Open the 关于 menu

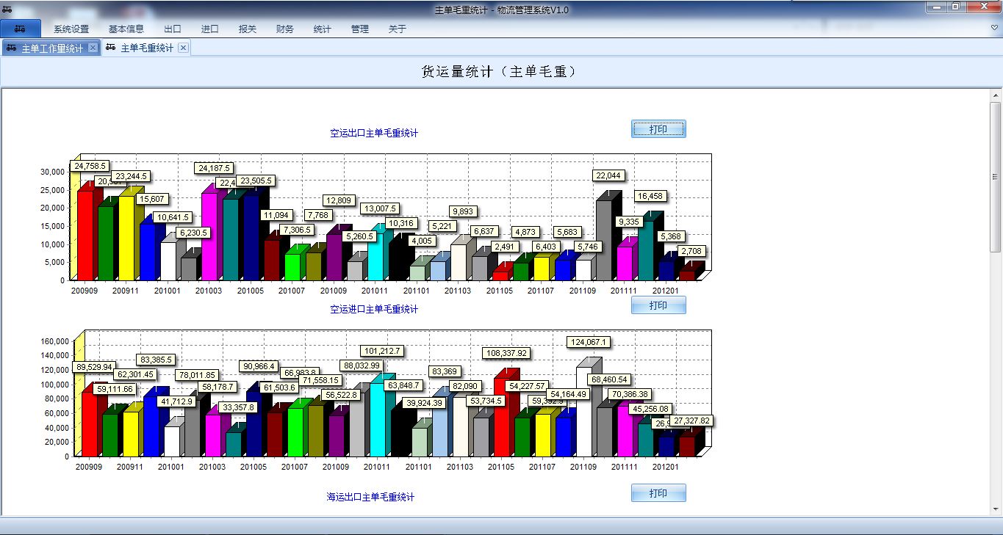(x=398, y=29)
